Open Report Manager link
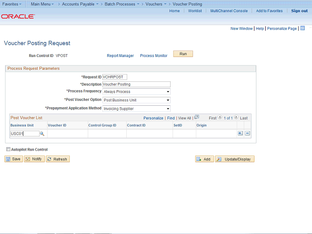 pos(120,56)
